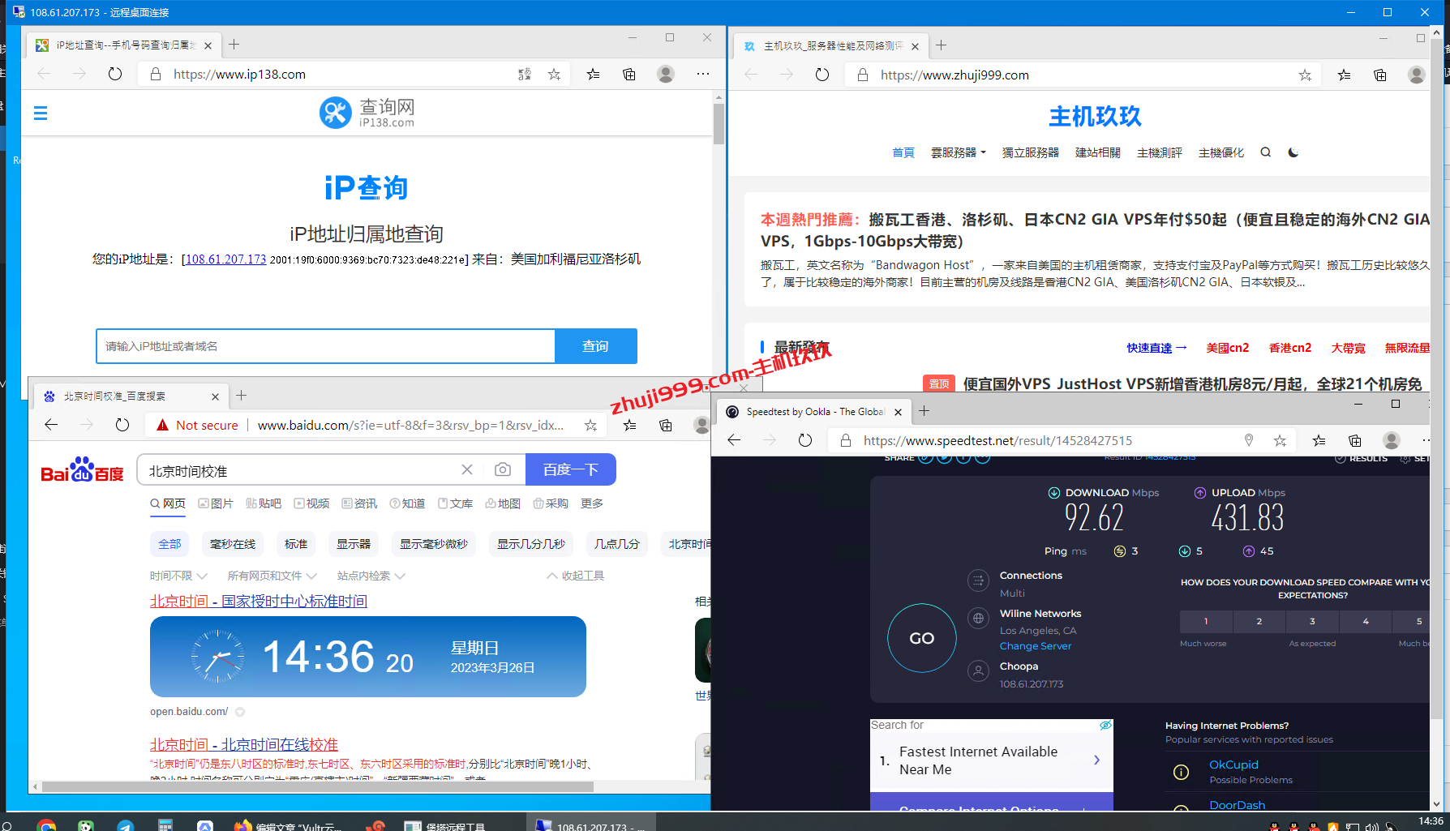Reload the Speedtest result page
The width and height of the screenshot is (1450, 831).
pyautogui.click(x=805, y=440)
